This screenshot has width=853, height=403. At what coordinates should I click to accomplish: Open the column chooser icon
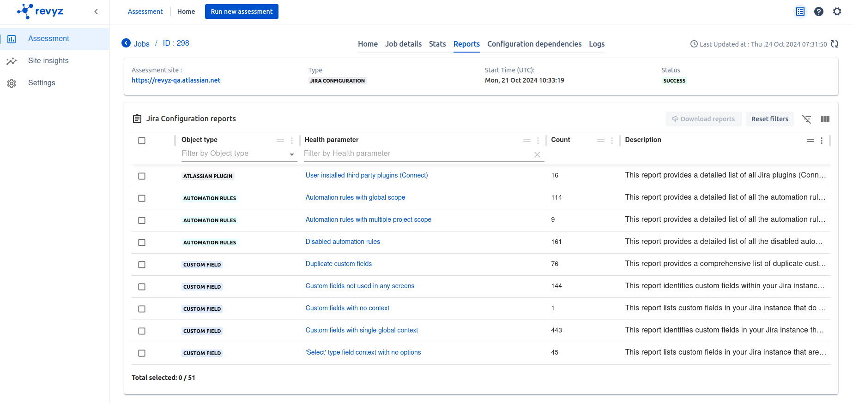(825, 119)
